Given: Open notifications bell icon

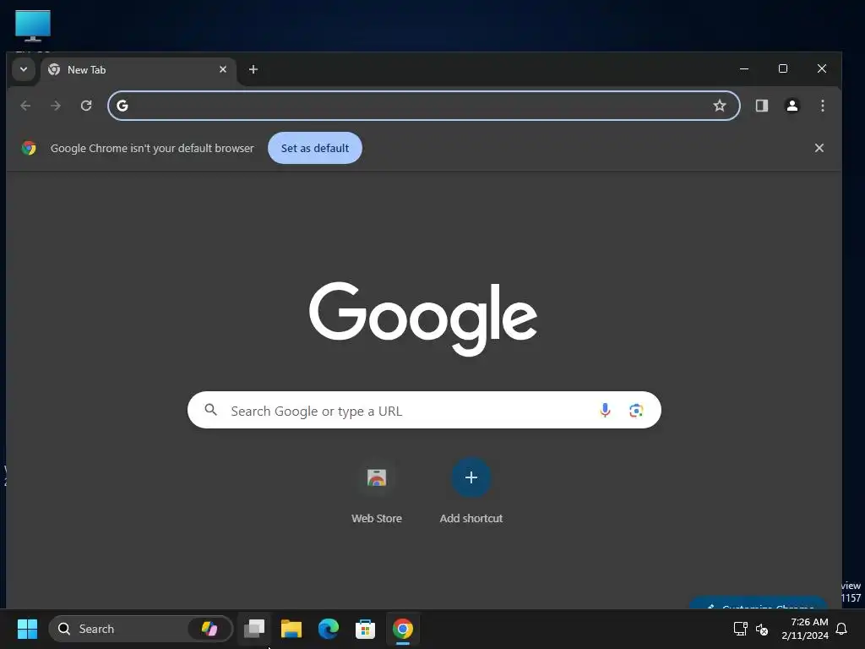Looking at the screenshot, I should tap(841, 629).
